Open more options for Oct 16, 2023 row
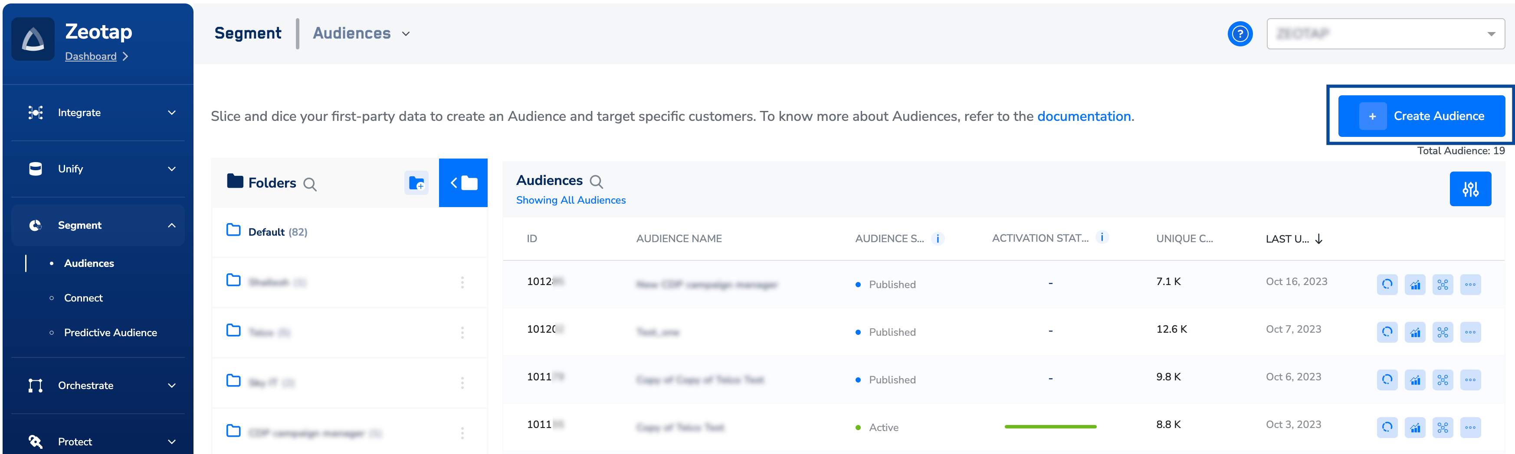The image size is (1515, 454). pos(1470,285)
